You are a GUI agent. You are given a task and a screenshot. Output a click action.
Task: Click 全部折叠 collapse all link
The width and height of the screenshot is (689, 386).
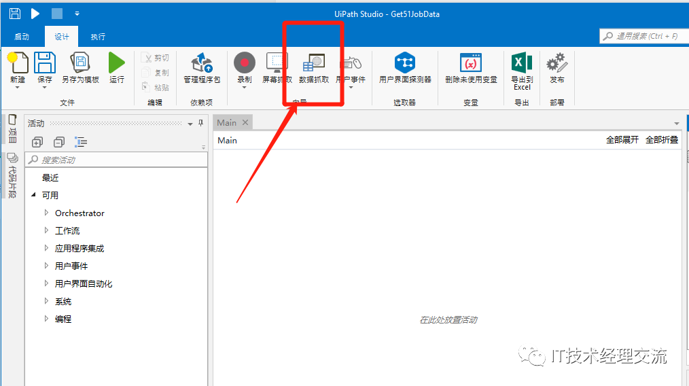pos(662,140)
